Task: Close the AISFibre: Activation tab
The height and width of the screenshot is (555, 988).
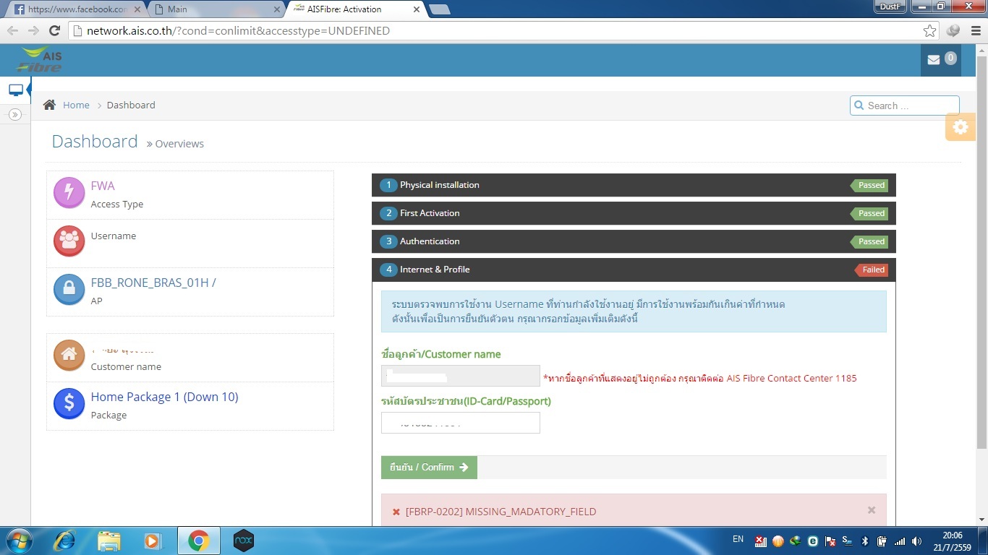Action: pos(416,9)
